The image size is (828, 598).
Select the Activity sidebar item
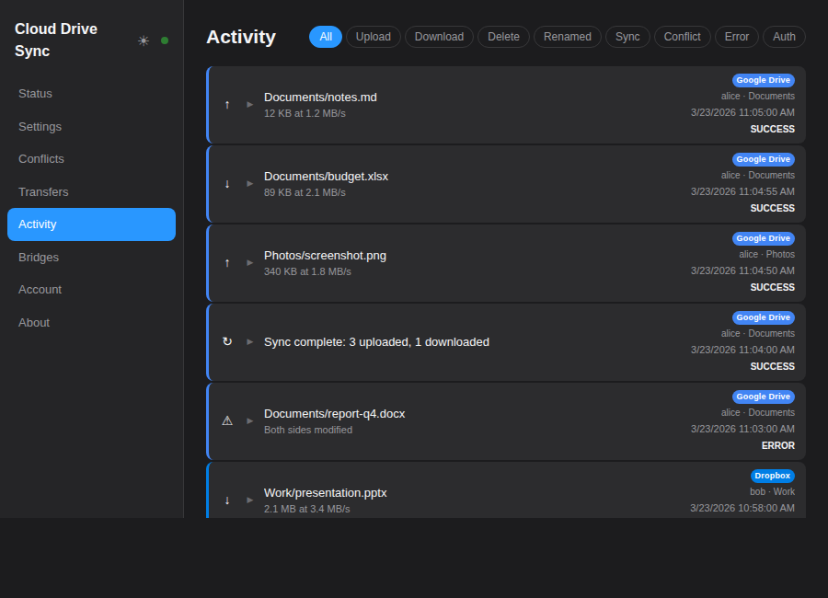tap(91, 224)
